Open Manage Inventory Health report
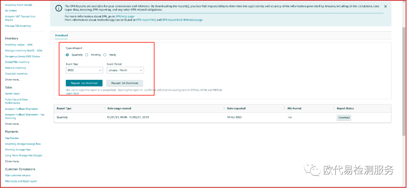Image resolution: width=407 pixels, height=188 pixels. [20, 50]
